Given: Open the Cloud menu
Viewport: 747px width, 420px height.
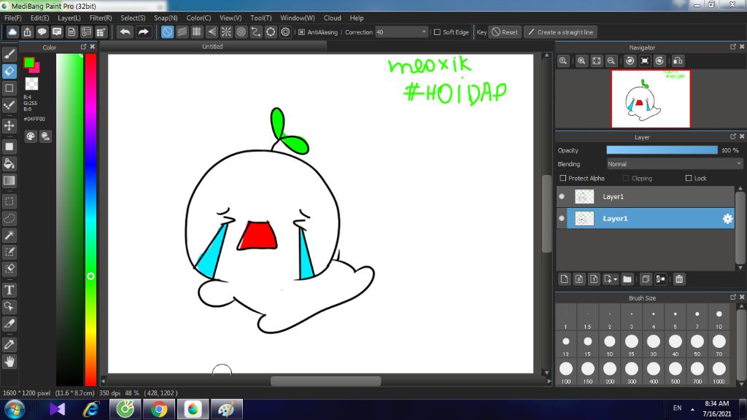Looking at the screenshot, I should [332, 17].
